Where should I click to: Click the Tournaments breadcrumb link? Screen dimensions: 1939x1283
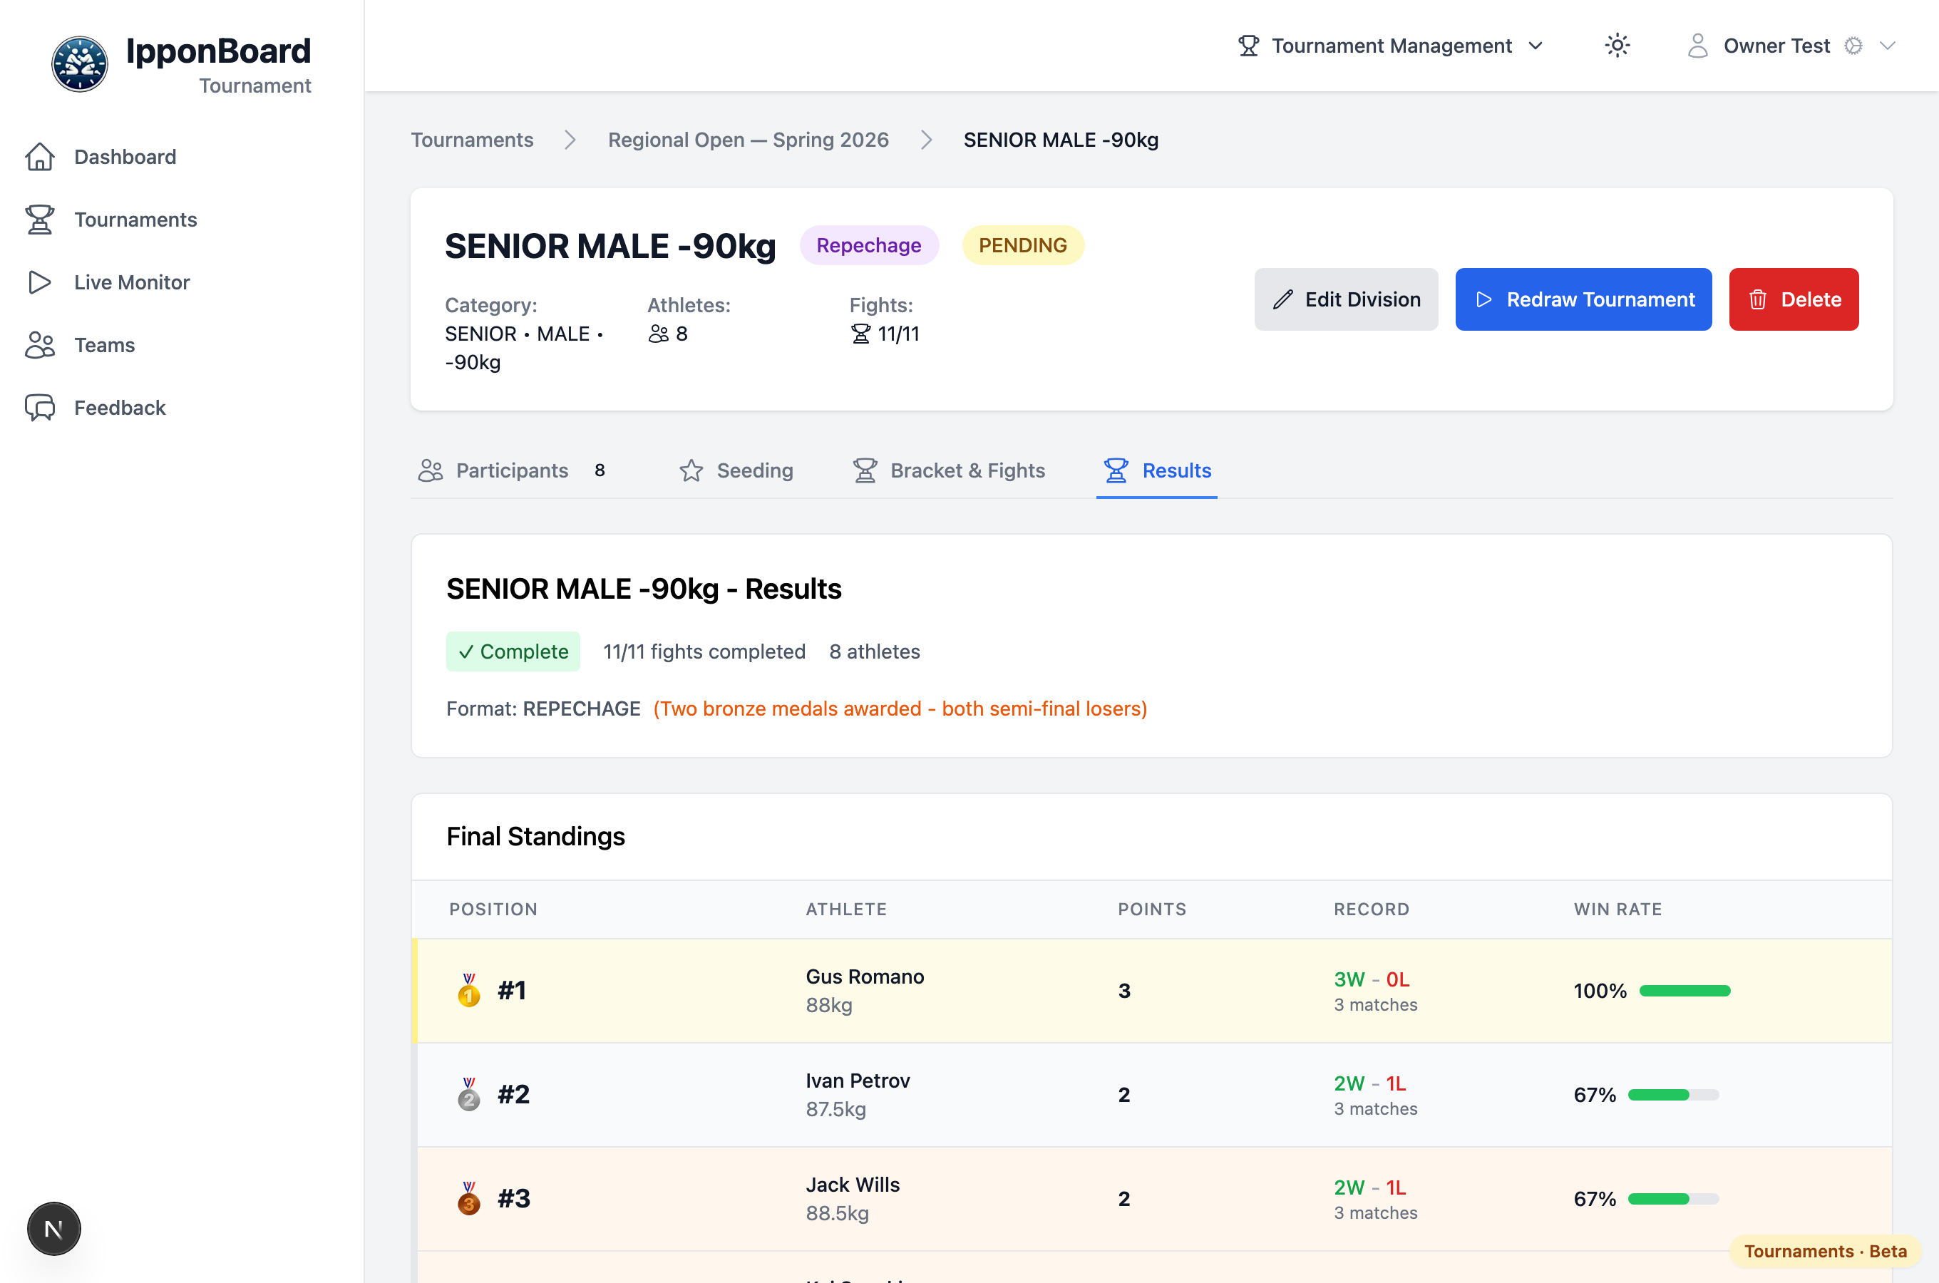pyautogui.click(x=472, y=140)
